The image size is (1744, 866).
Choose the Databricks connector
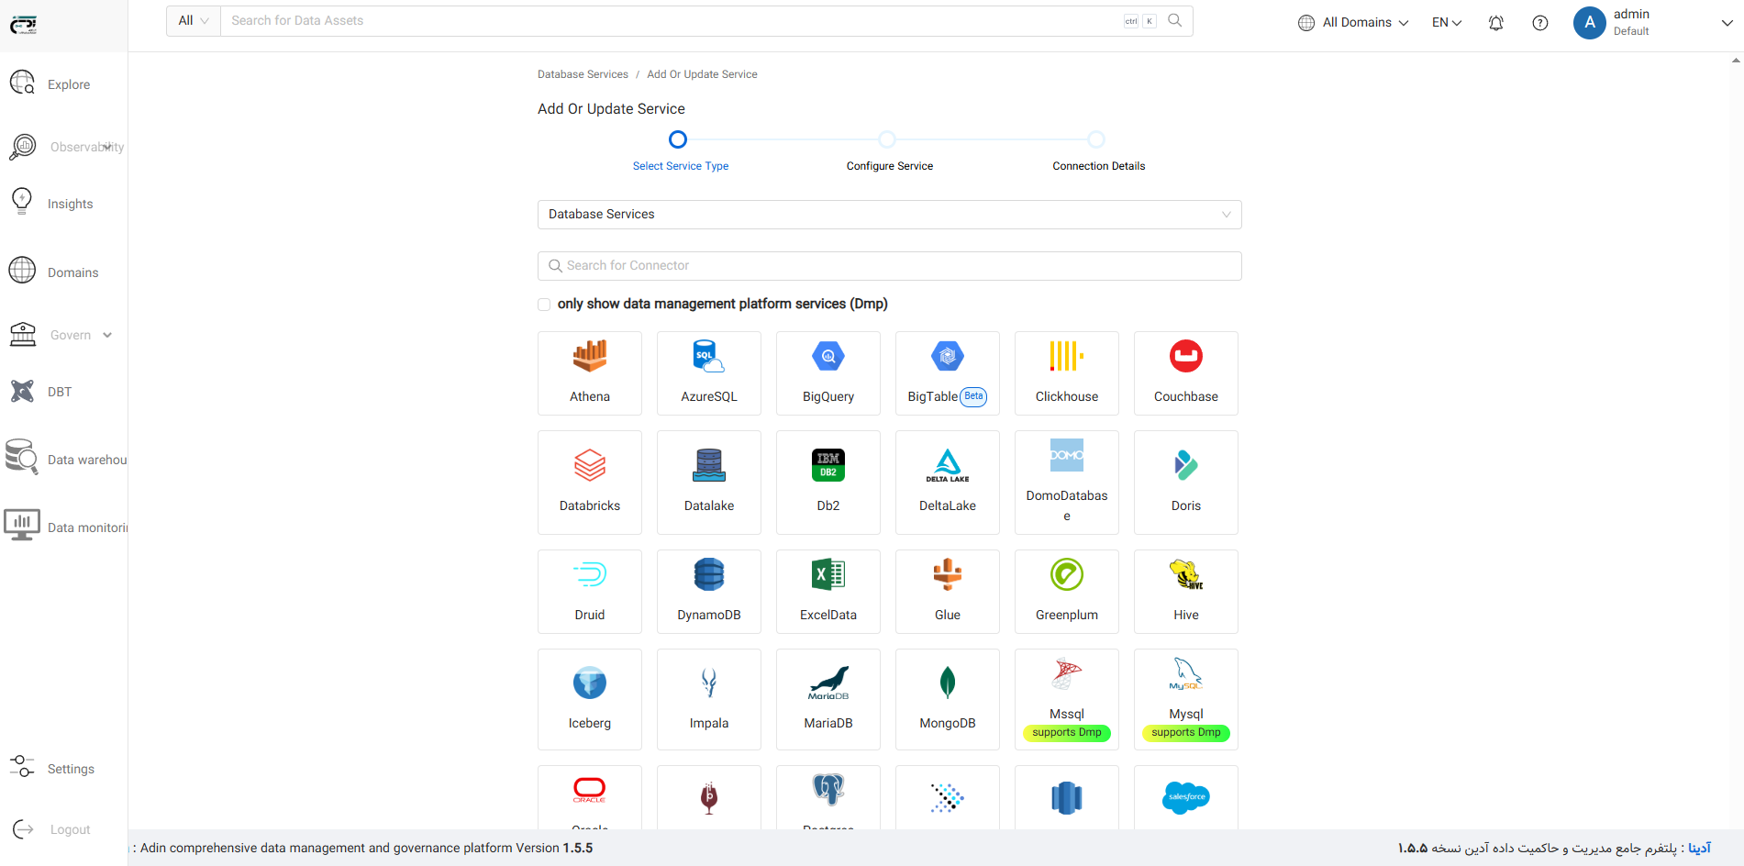589,483
